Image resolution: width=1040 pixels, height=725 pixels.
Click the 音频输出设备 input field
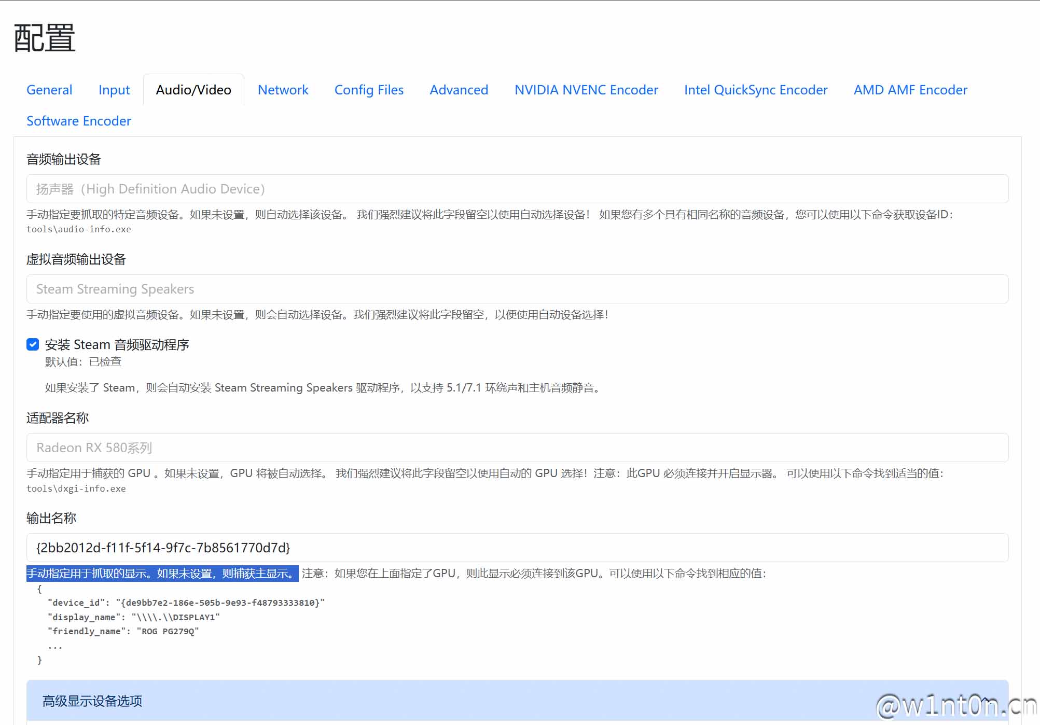(517, 189)
